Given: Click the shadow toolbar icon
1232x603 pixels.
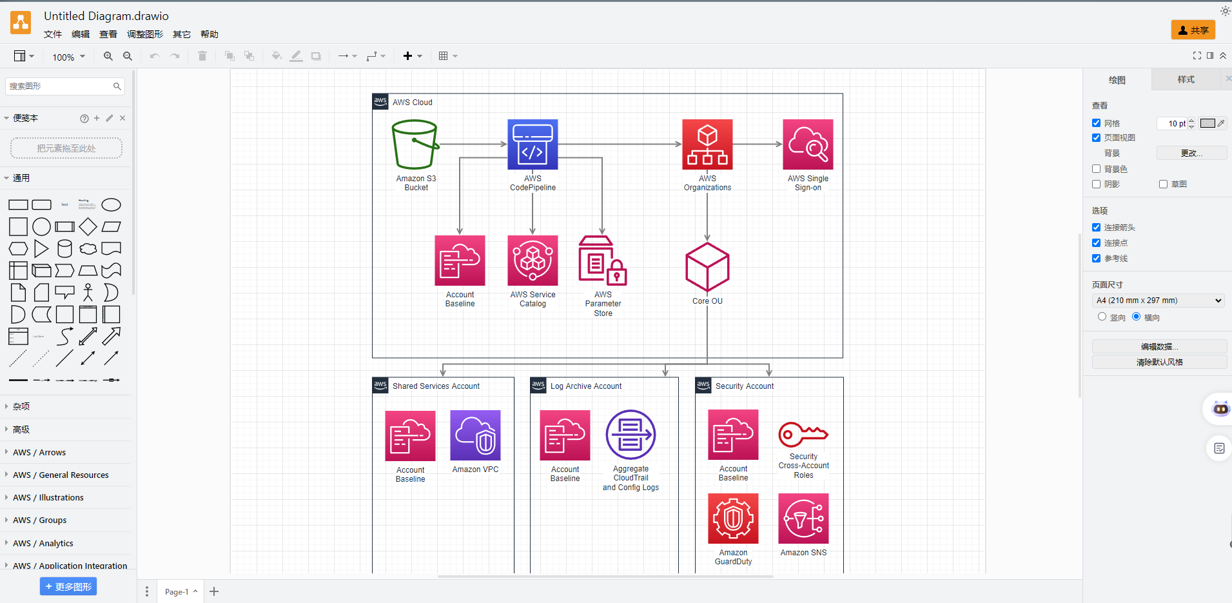Looking at the screenshot, I should pos(316,56).
